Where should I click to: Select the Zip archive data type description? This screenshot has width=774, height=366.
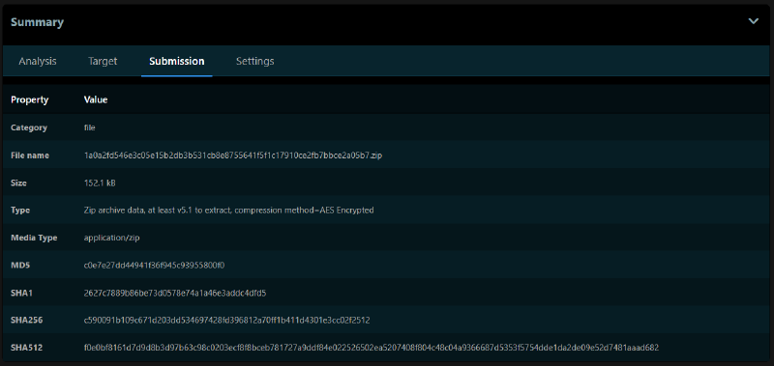tap(228, 211)
